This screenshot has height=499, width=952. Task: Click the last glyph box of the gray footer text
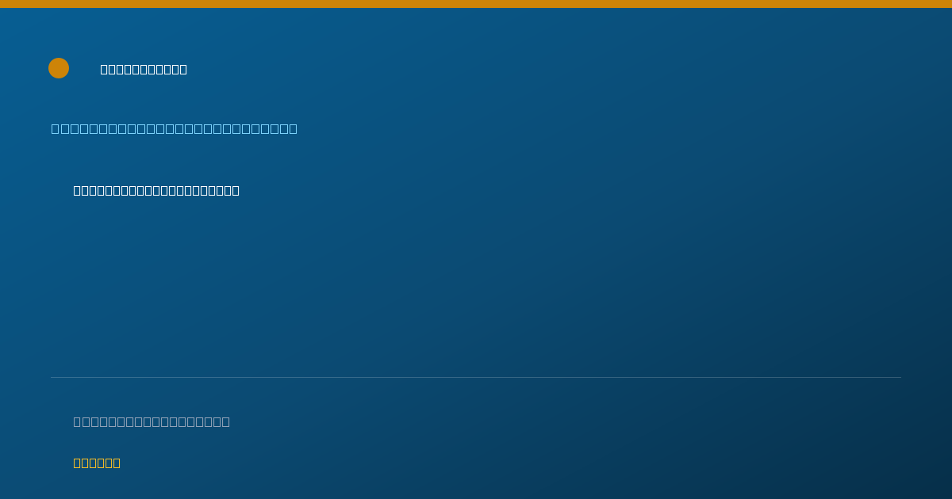(x=226, y=421)
